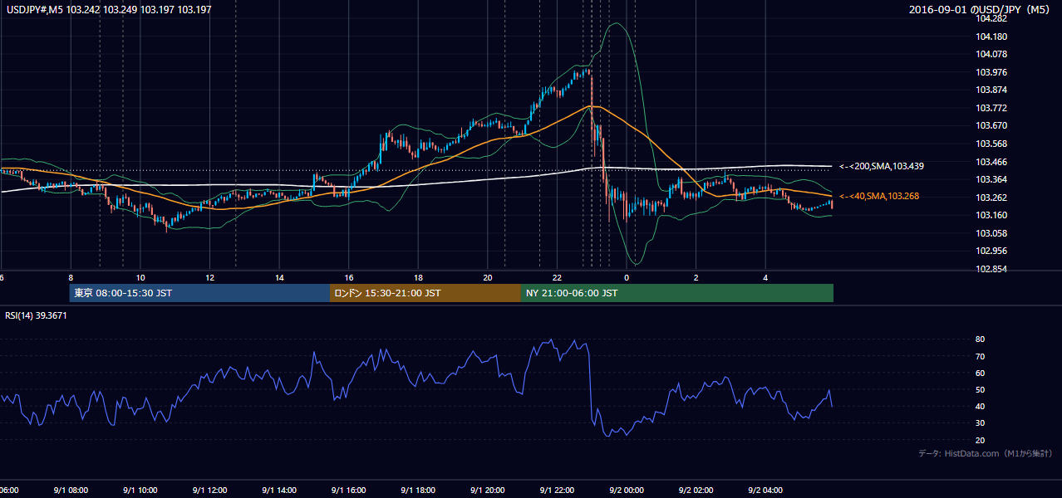
Task: Click RSI scale value 50
Action: pyautogui.click(x=980, y=389)
